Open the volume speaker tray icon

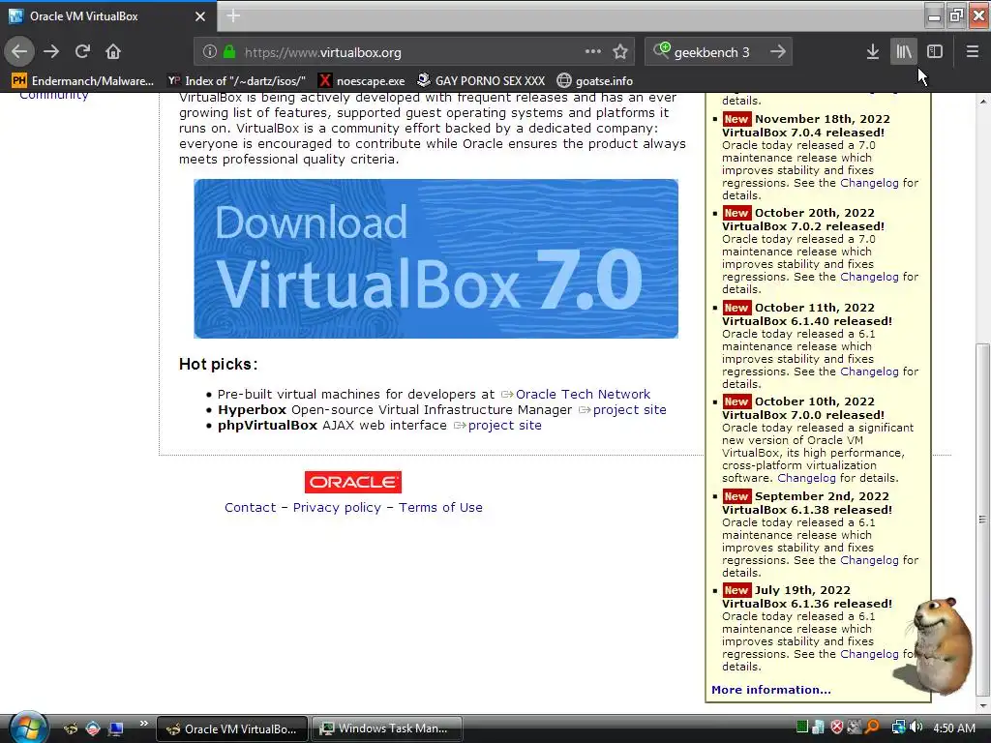(x=916, y=728)
